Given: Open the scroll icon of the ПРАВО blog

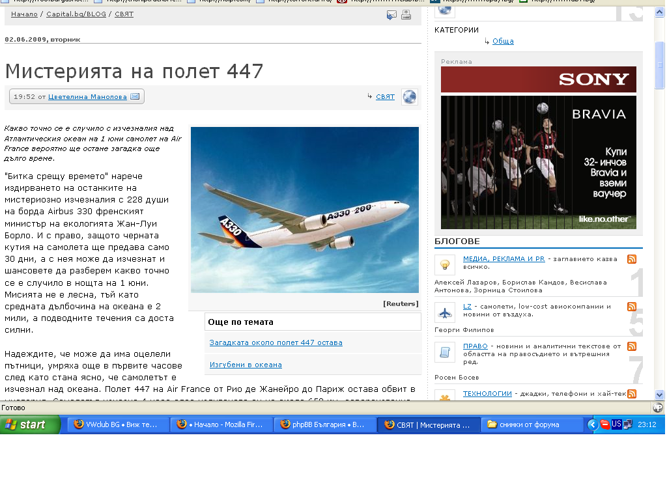Looking at the screenshot, I should 444,352.
